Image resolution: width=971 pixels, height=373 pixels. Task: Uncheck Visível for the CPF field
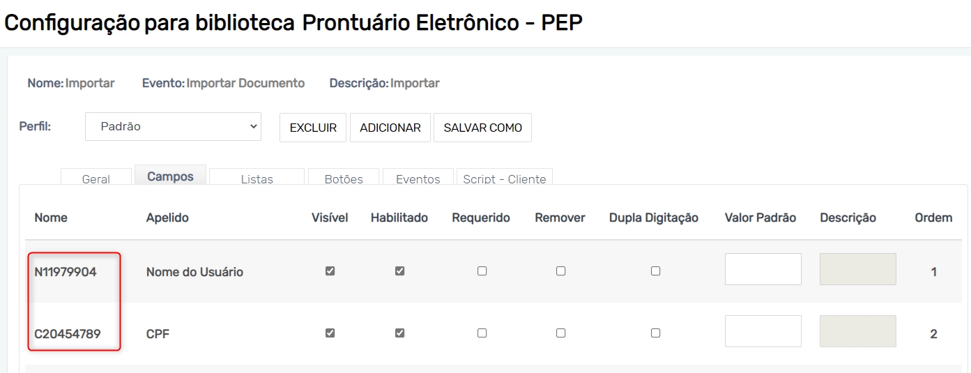coord(330,333)
